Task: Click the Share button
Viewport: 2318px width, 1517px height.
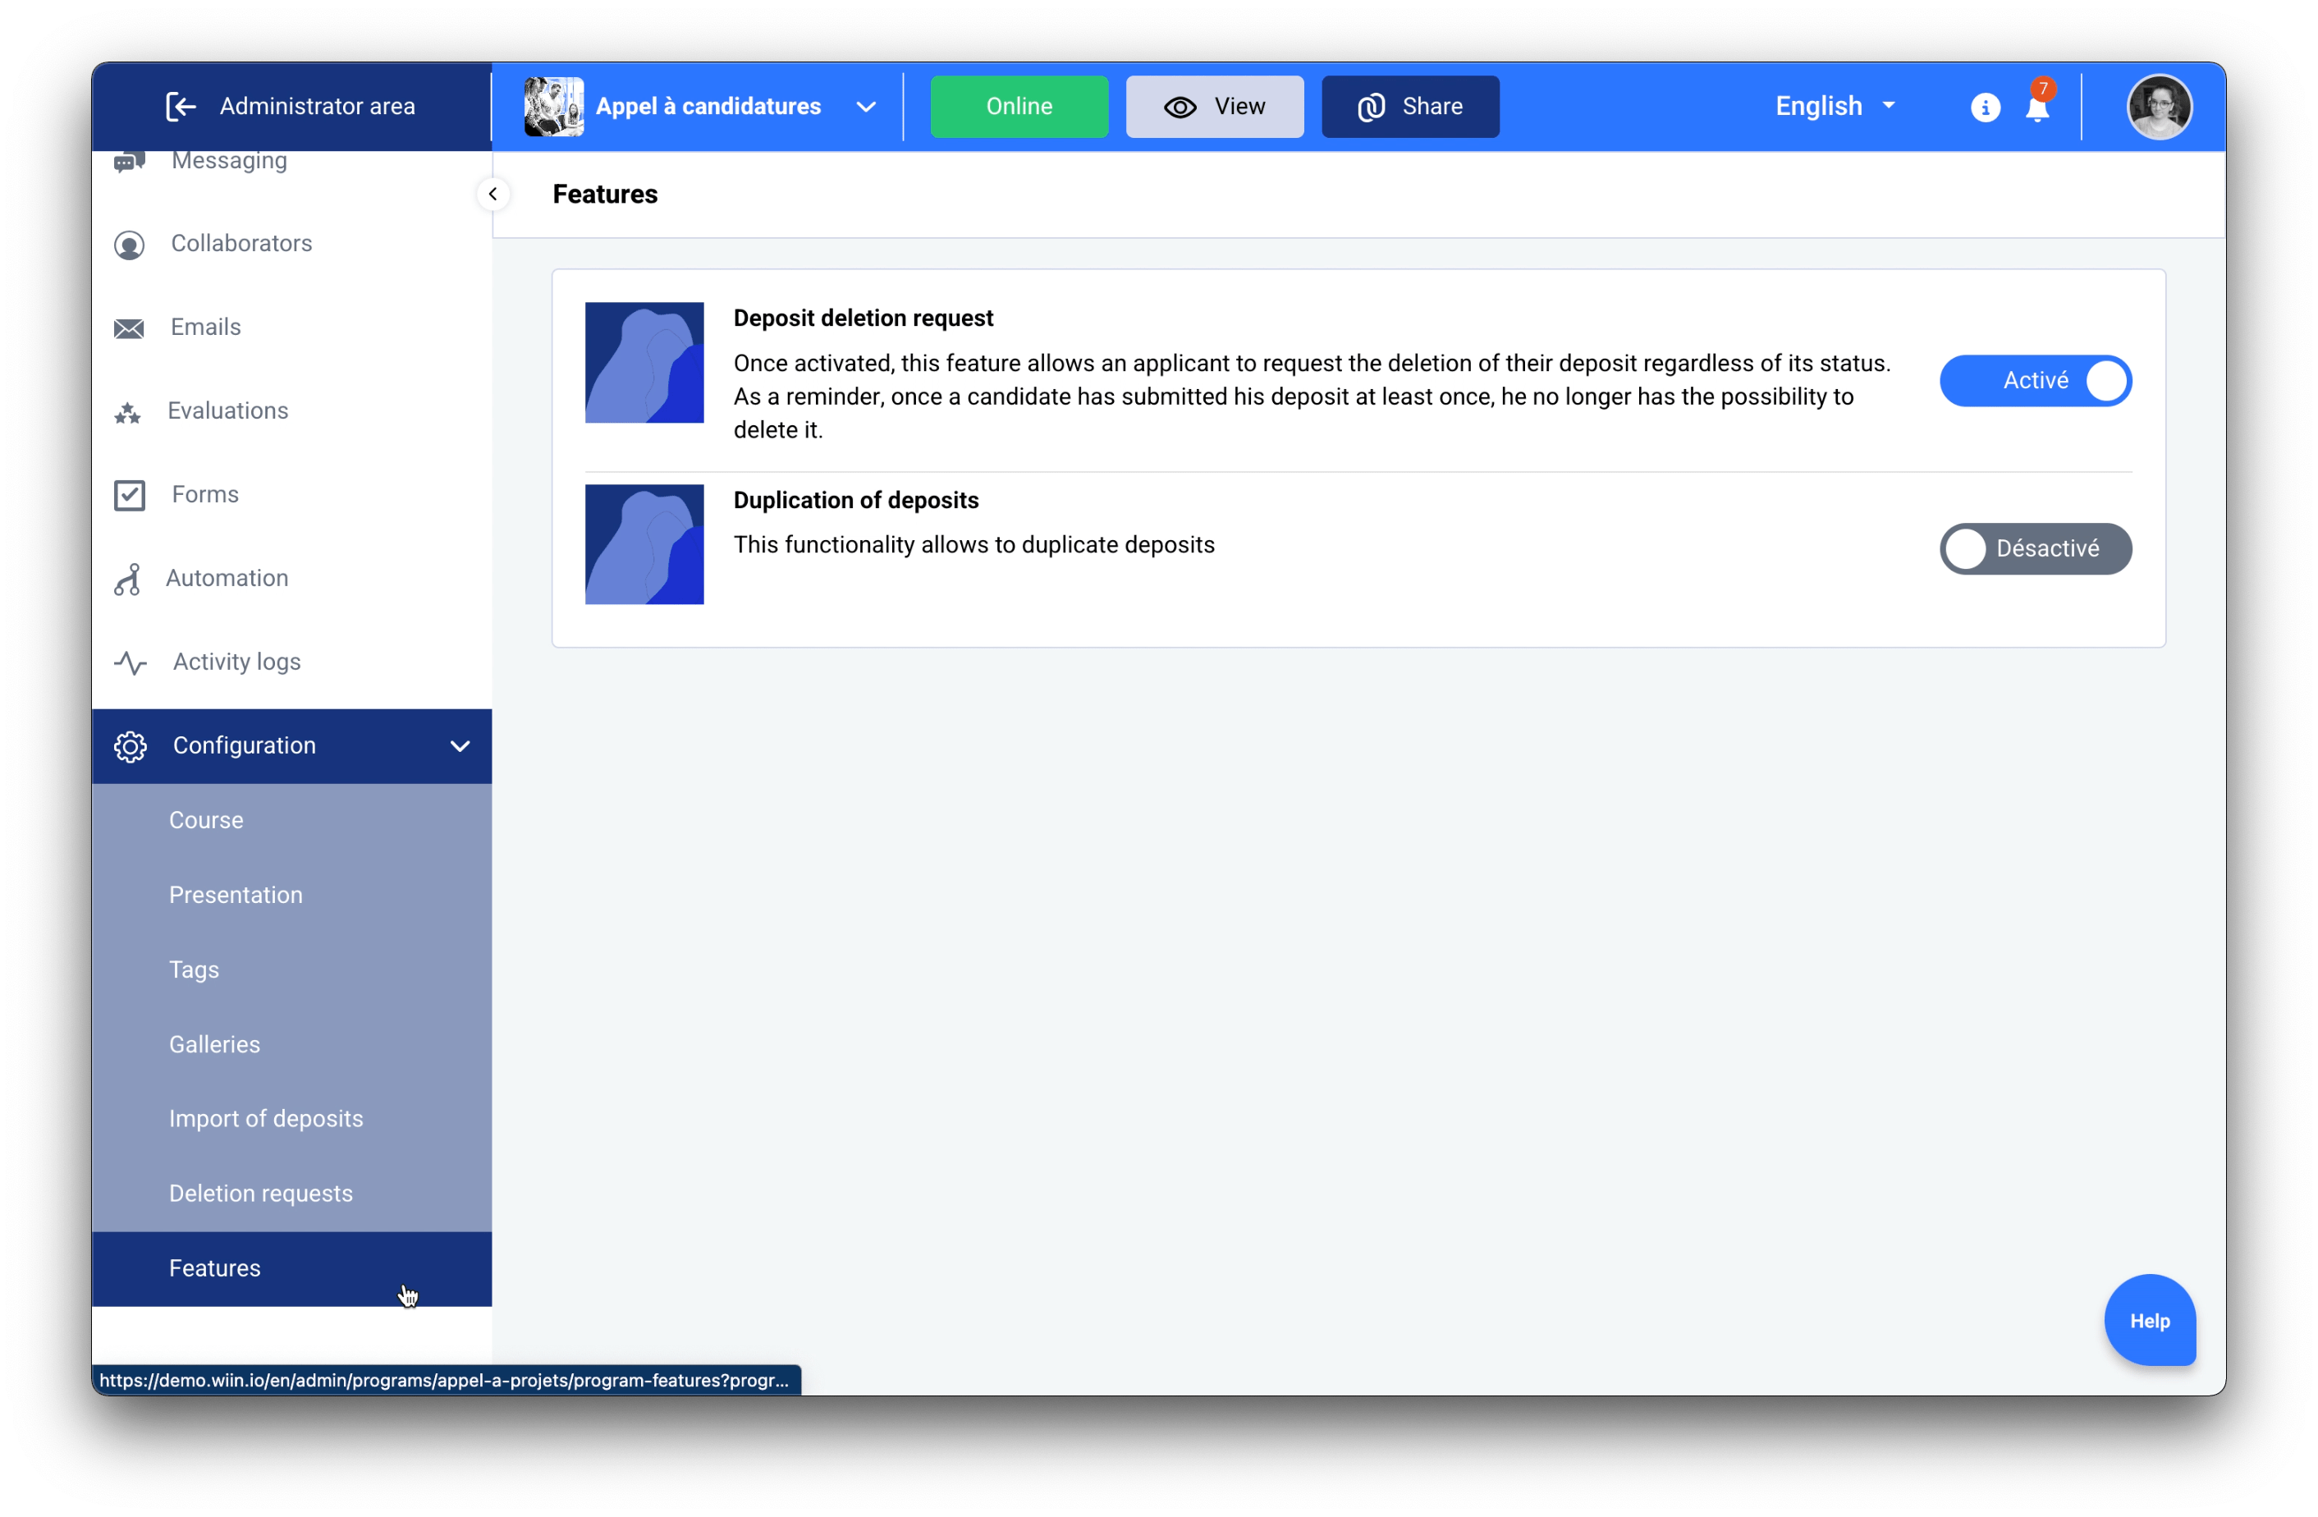Action: 1409,106
